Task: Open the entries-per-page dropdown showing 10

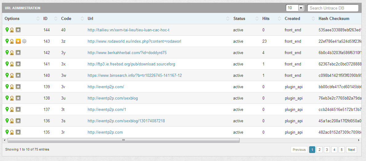Action: 295,8
